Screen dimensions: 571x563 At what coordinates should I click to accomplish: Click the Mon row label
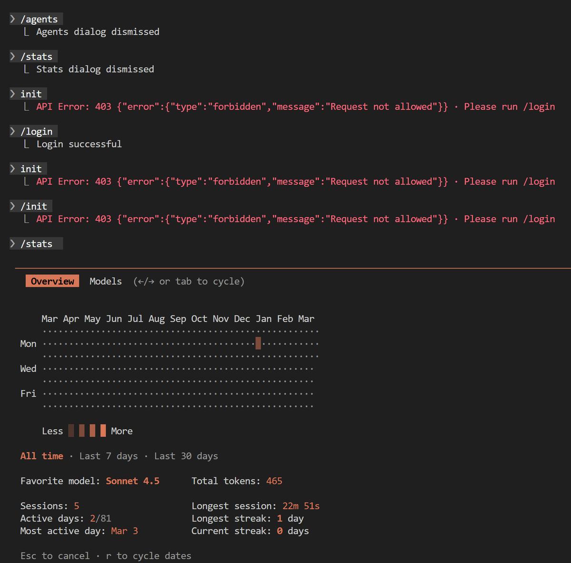[28, 344]
